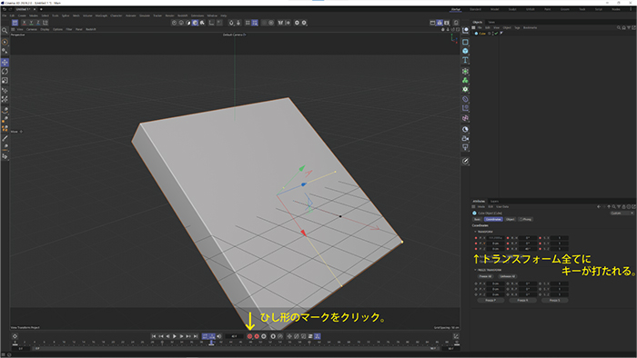The image size is (637, 358).
Task: Open the Bookmarks menu in Object Manager
Action: [x=531, y=27]
